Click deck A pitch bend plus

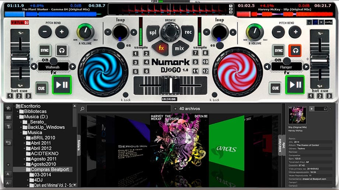click(x=62, y=32)
